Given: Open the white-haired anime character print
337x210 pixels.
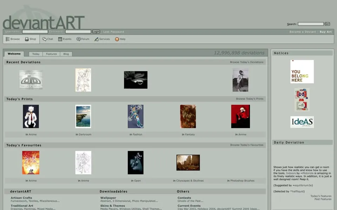Looking at the screenshot, I should click(31, 116).
